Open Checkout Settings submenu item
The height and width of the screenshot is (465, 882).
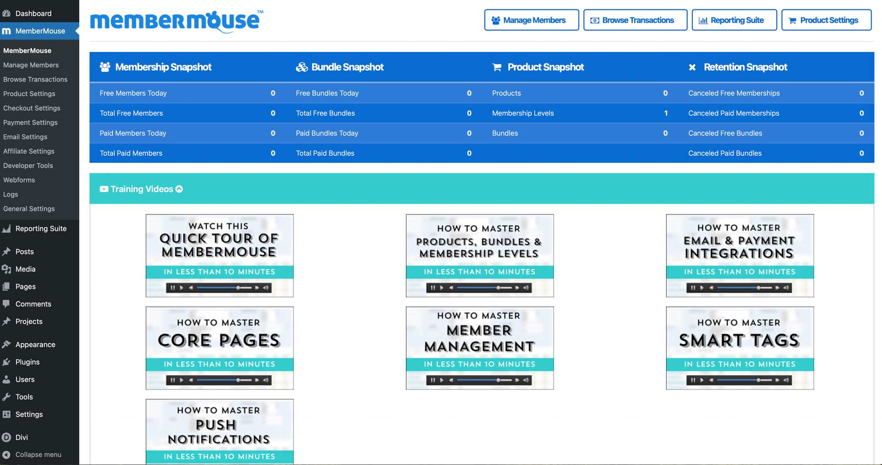pos(32,108)
